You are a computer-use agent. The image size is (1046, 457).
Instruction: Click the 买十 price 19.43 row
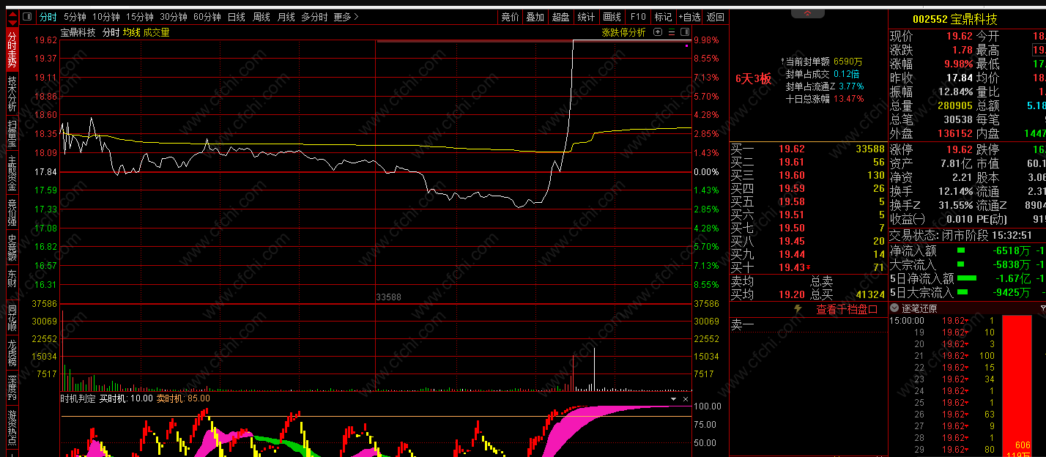click(x=808, y=267)
